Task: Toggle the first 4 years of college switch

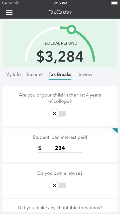Action: coord(58,114)
